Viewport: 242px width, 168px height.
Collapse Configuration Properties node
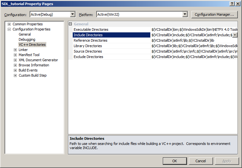(x=9, y=29)
